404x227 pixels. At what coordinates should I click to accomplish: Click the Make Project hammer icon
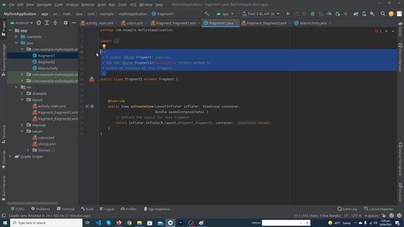click(206, 14)
